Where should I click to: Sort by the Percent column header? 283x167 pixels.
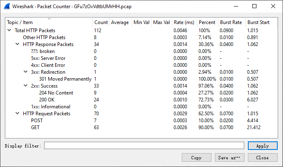point(207,22)
